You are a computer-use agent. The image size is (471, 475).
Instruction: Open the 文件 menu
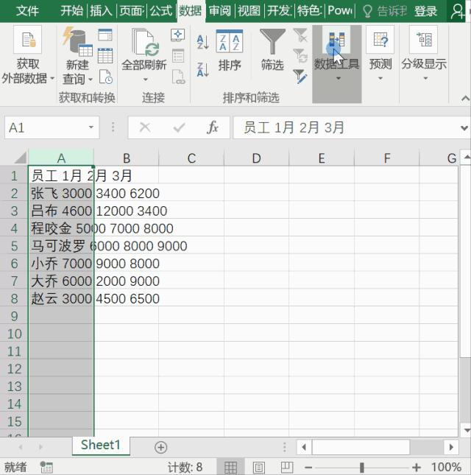tap(27, 11)
